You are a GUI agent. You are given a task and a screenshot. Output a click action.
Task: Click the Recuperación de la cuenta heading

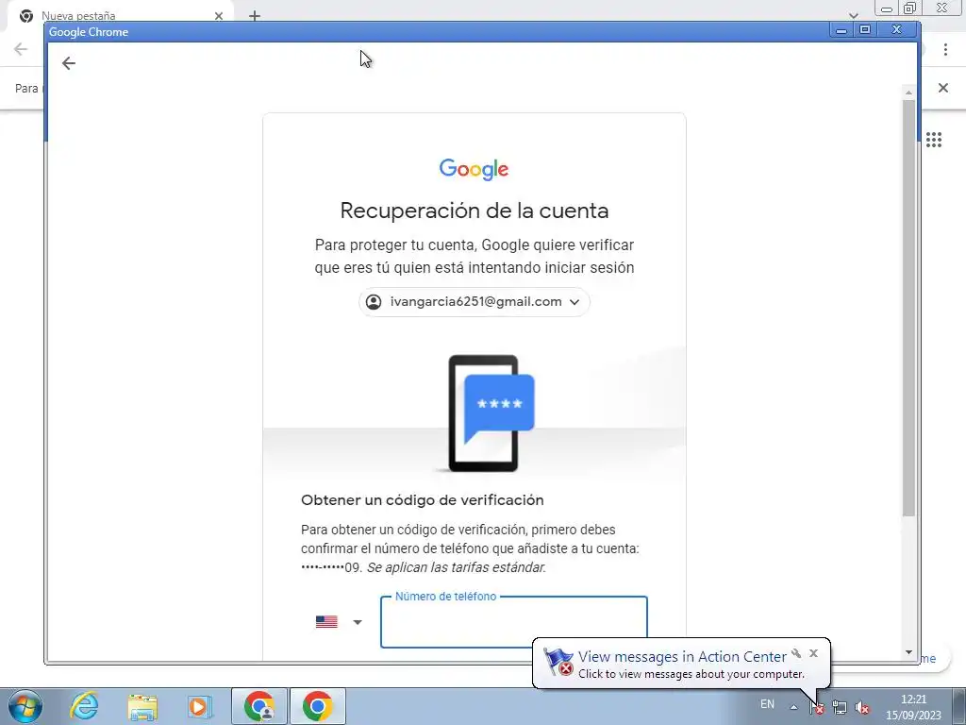[475, 211]
